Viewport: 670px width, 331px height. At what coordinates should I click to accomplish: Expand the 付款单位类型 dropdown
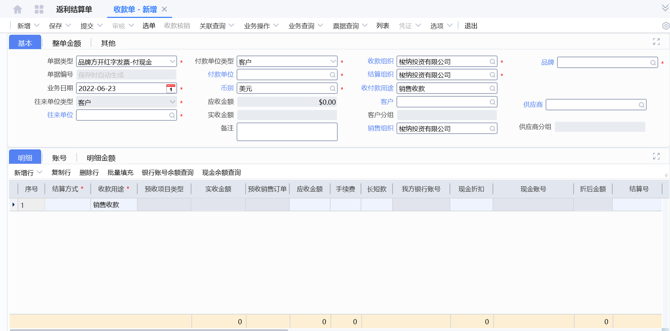[x=333, y=62]
